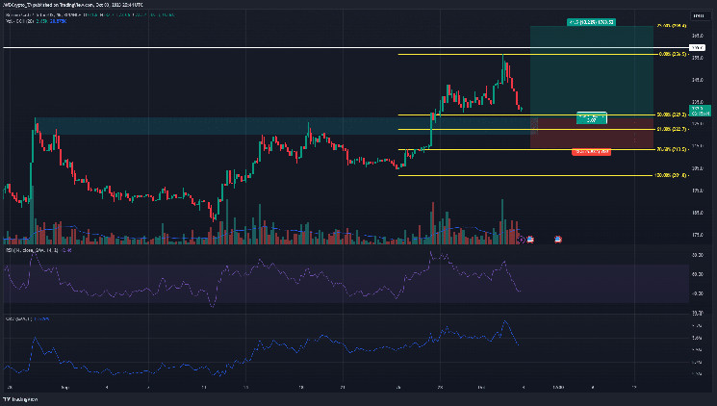Select the red stop-loss label under the position
Viewport: 717px width, 406px height.
pyautogui.click(x=591, y=151)
